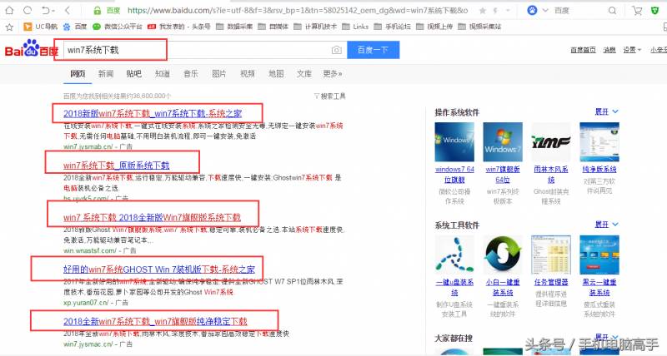Open the 数据采集 bookmark folder
Image resolution: width=667 pixels, height=356 pixels.
click(234, 27)
